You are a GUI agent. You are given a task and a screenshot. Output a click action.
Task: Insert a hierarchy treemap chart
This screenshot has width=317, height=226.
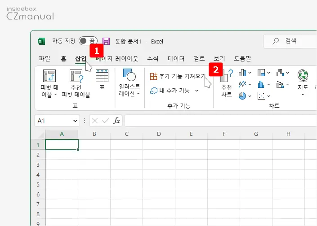(x=261, y=73)
